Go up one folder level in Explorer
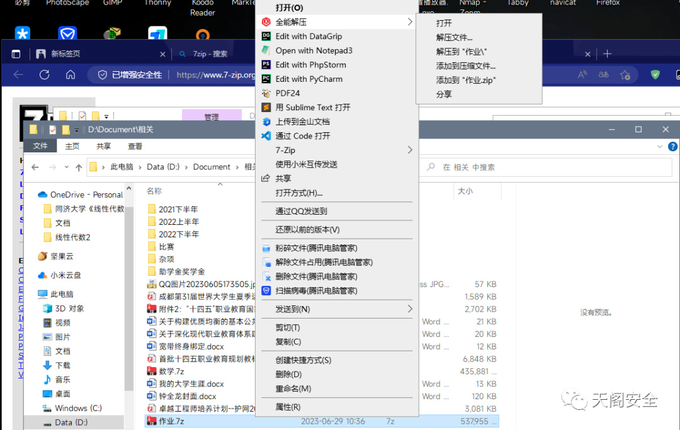This screenshot has width=680, height=430. pos(79,167)
